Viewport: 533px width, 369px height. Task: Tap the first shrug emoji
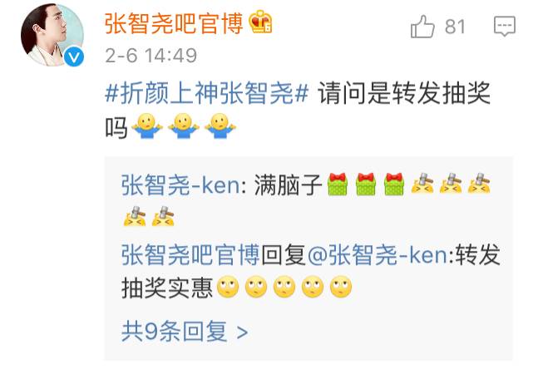point(147,125)
